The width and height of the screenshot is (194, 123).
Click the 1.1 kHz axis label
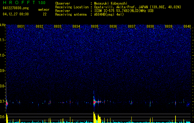pyautogui.click(x=2, y=40)
